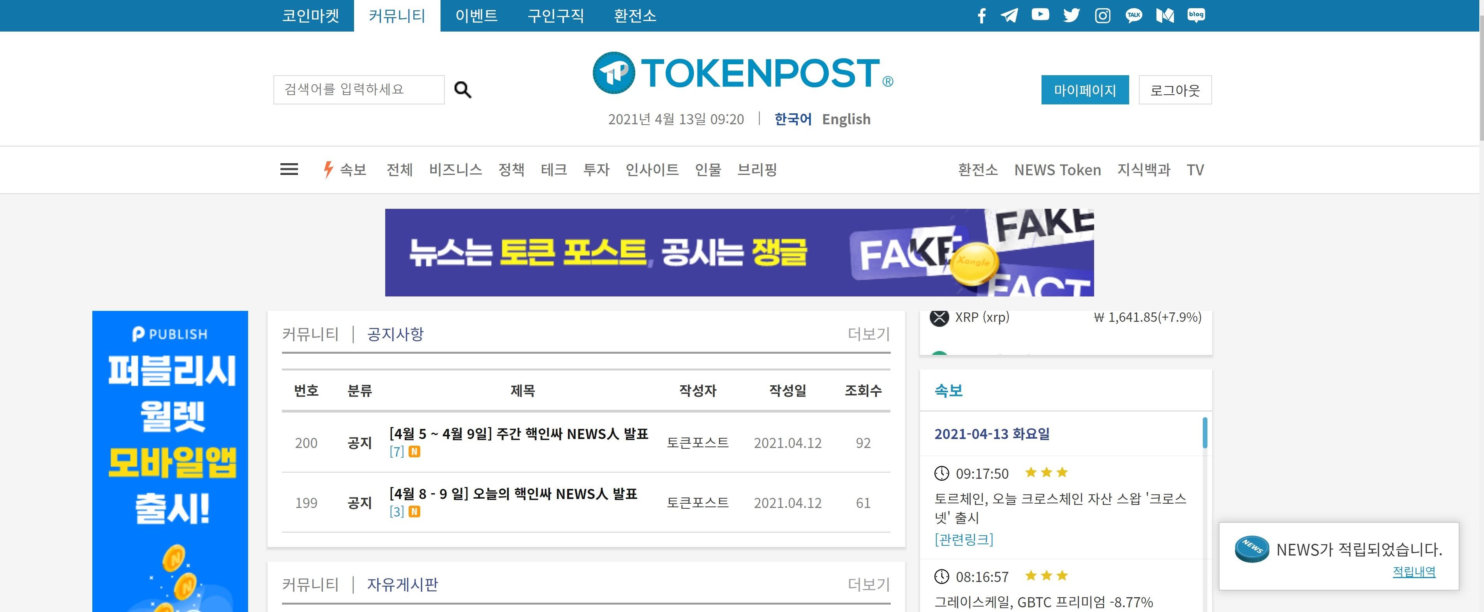Open the [관련링크] under 토르체인 news
Image resolution: width=1484 pixels, height=612 pixels.
[964, 540]
